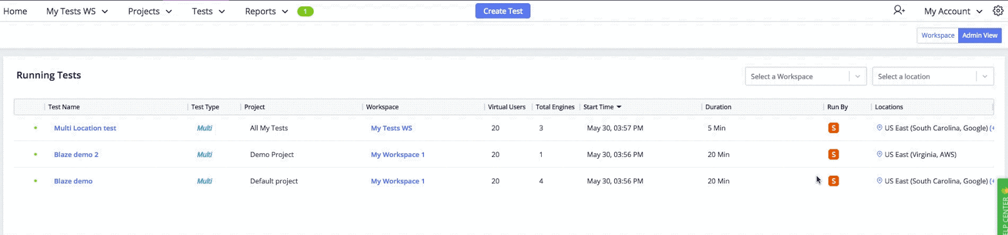The image size is (1008, 235).
Task: Click the Run By avatar for Blaze demo
Action: 833,181
